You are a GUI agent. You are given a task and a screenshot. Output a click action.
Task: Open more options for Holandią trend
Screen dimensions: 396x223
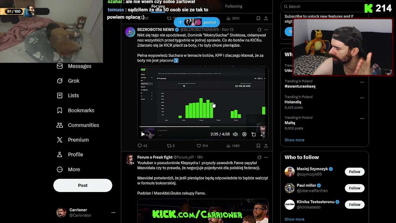click(362, 98)
